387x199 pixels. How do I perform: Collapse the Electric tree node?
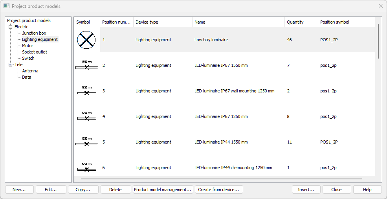[x=11, y=27]
